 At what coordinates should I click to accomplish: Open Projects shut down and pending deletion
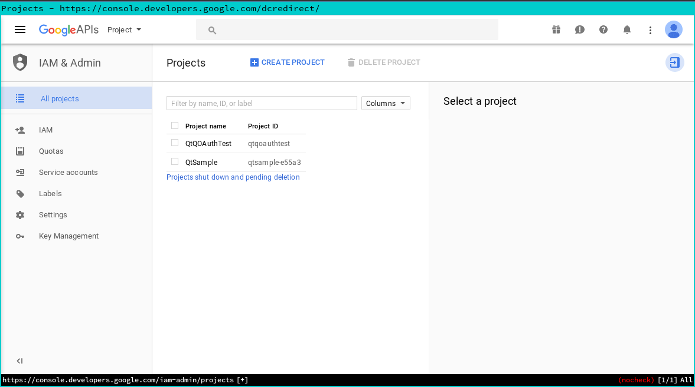(x=233, y=177)
